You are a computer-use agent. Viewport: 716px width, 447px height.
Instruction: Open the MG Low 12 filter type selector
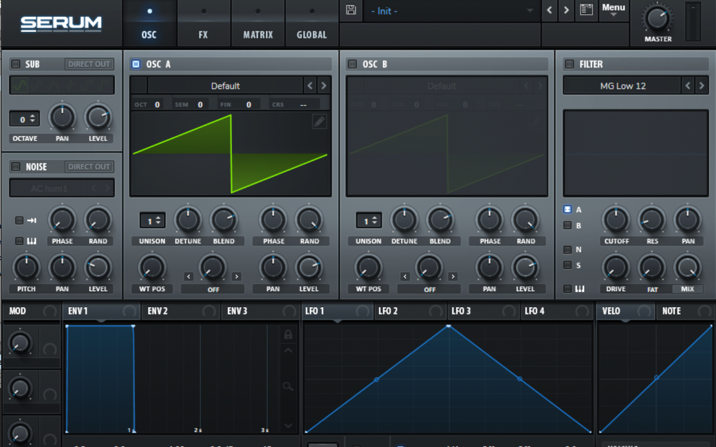coord(623,86)
